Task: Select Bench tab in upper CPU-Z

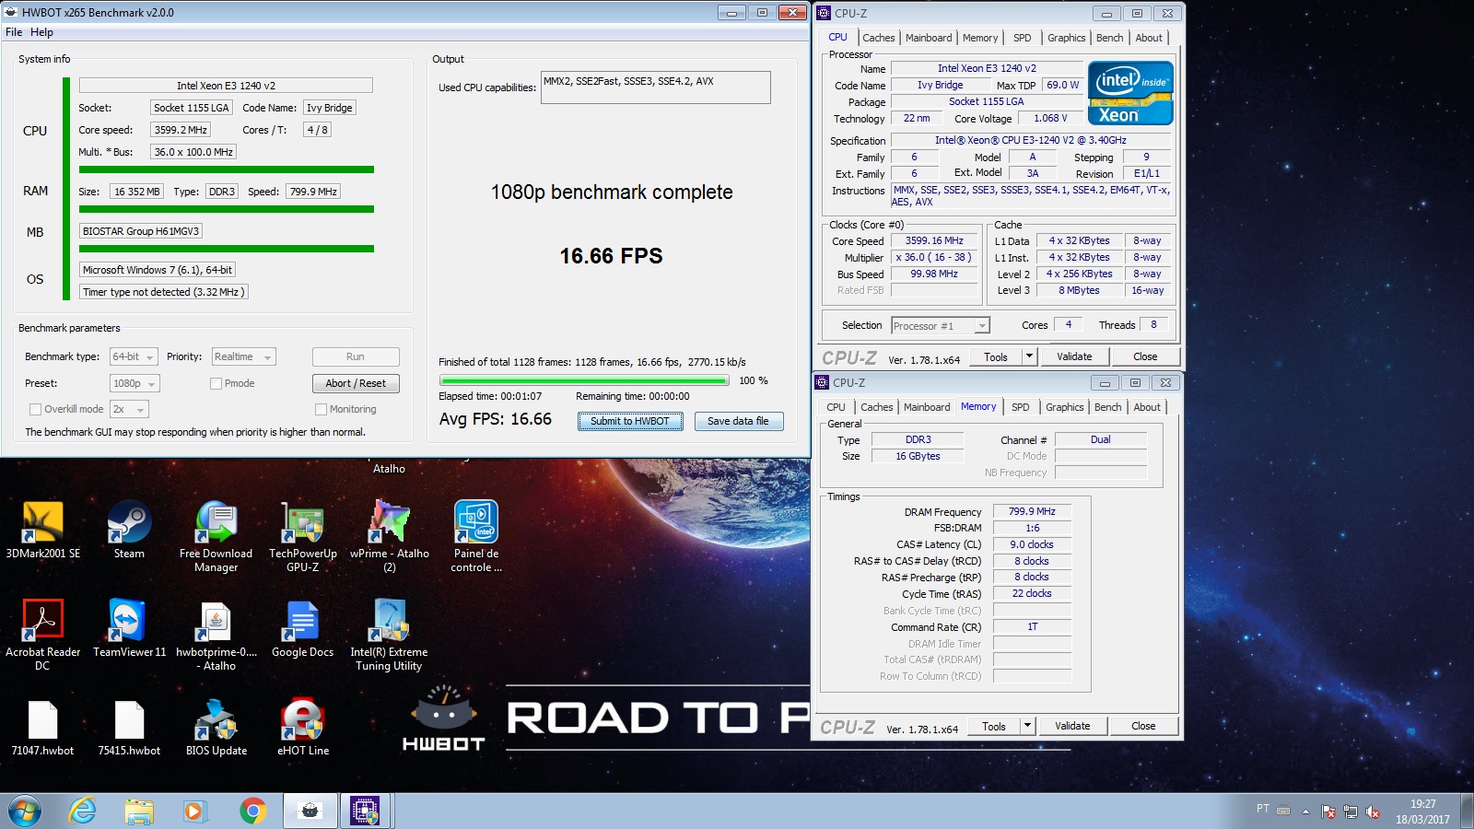Action: (x=1109, y=38)
